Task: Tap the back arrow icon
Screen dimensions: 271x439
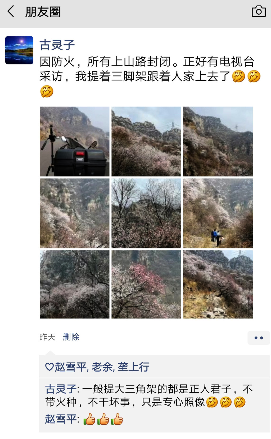Action: click(x=11, y=11)
